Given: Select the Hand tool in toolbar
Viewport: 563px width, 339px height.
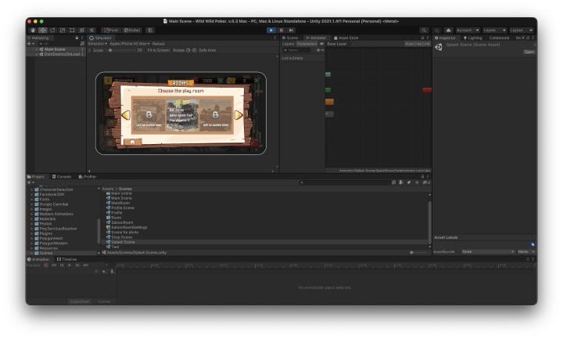Looking at the screenshot, I should point(33,31).
